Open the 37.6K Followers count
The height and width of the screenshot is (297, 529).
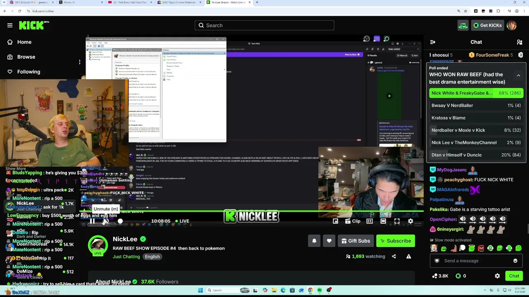coord(160,282)
